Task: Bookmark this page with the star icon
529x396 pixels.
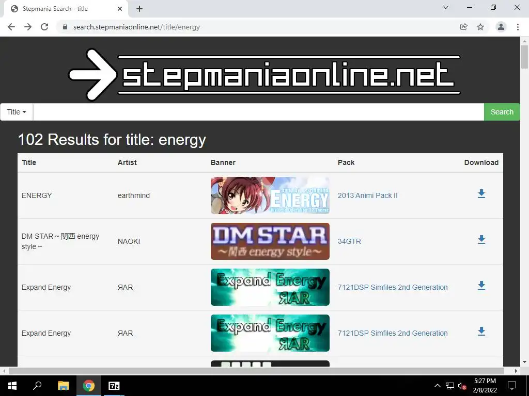Action: tap(480, 27)
